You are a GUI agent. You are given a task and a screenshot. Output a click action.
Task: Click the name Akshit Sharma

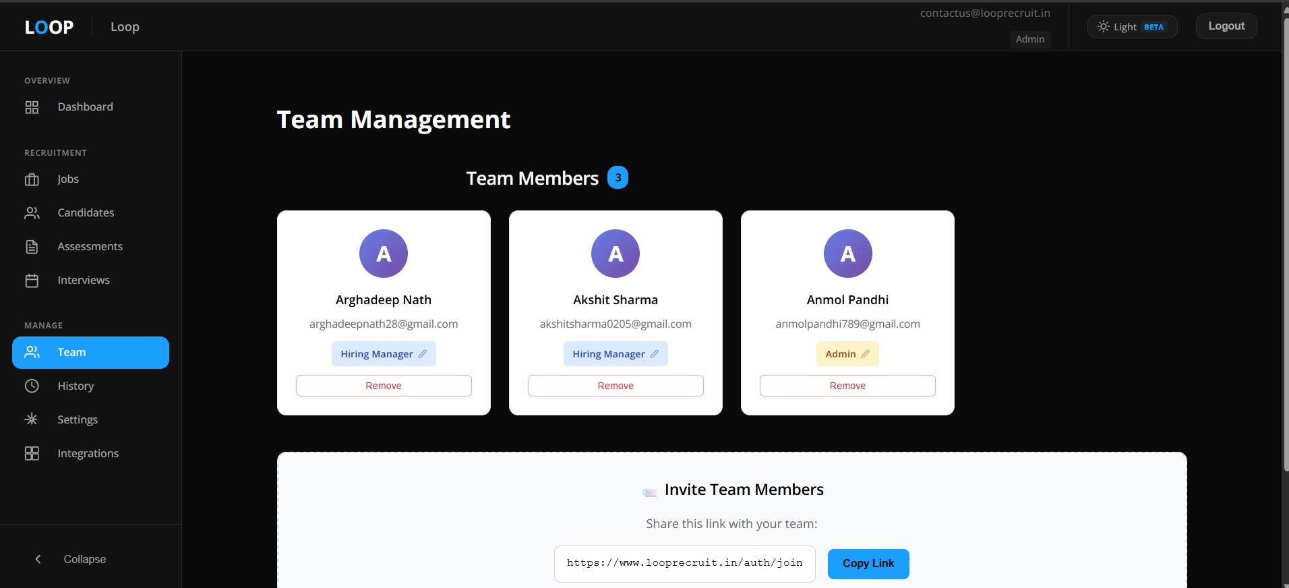click(x=616, y=300)
